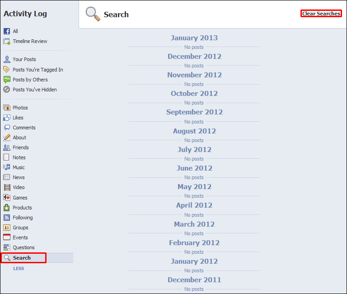Click the June 2012 heading
This screenshot has width=347, height=294.
click(194, 168)
